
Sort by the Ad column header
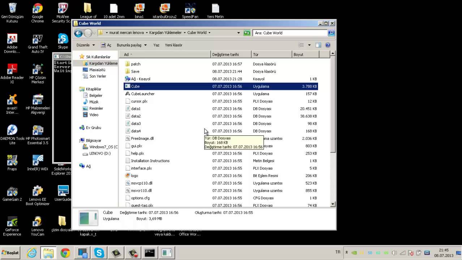pyautogui.click(x=165, y=55)
